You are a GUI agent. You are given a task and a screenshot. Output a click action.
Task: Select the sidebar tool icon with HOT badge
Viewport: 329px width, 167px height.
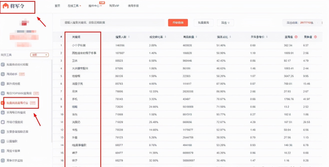[3, 74]
